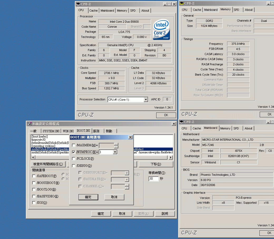Open Cache tab in CPU-Z processor window
Image resolution: width=274 pixels, height=239 pixels.
[x=94, y=11]
